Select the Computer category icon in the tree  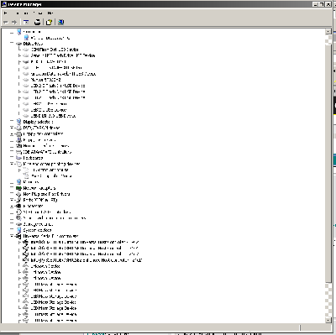pos(18,32)
